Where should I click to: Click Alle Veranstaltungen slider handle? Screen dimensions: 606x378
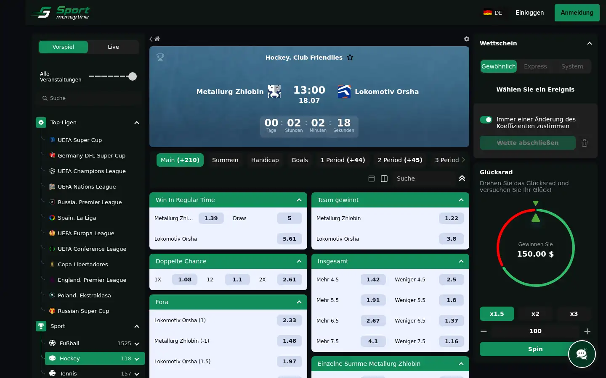133,76
